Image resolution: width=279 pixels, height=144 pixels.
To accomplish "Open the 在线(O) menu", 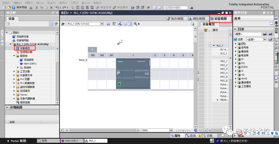I will (51, 3).
